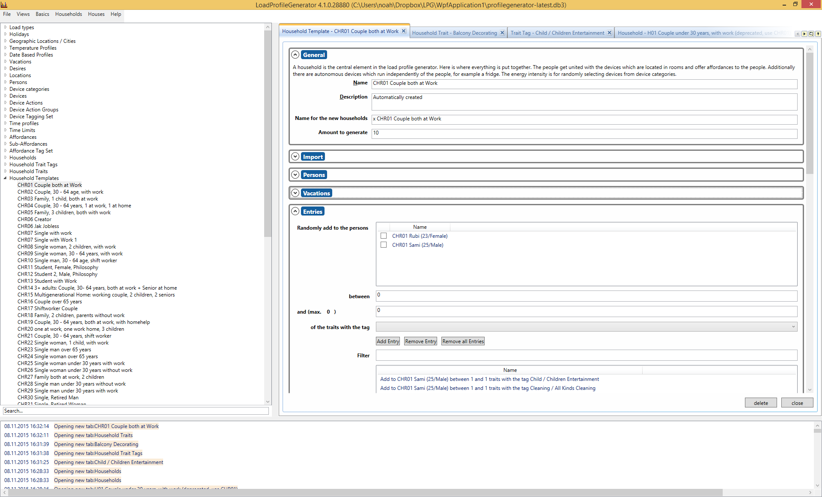Select CHR27 Family both at work, 2 children
The width and height of the screenshot is (822, 497).
click(61, 377)
